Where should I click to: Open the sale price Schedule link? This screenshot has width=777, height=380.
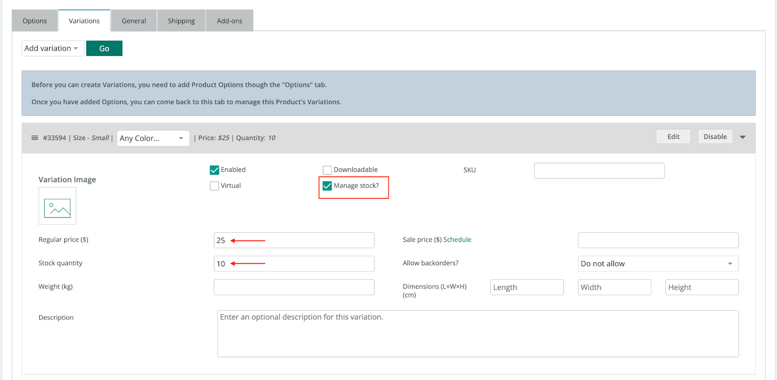[x=457, y=239]
